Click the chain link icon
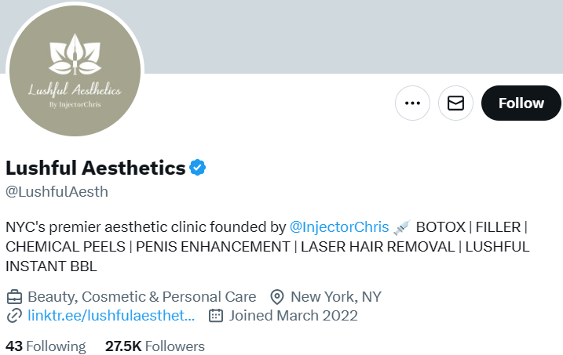563x355 pixels. click(x=14, y=316)
